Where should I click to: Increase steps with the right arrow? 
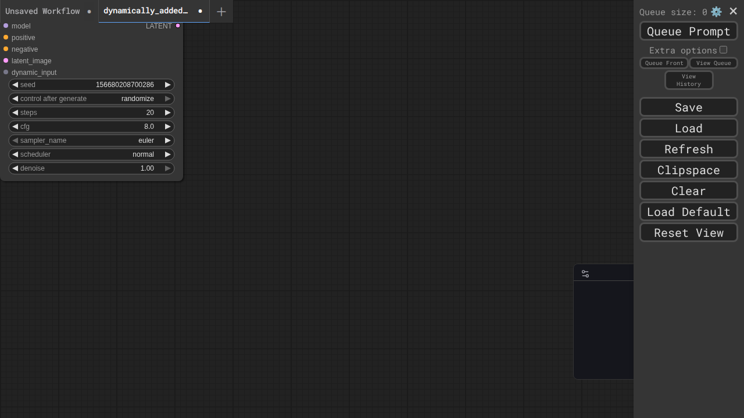click(x=167, y=113)
